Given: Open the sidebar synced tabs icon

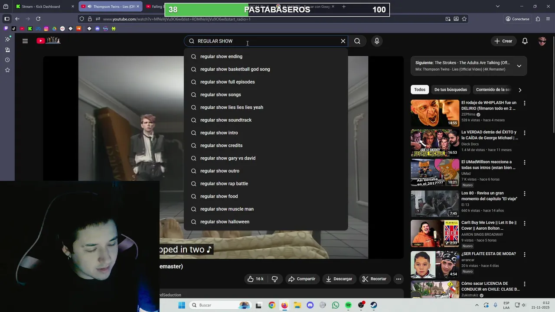Looking at the screenshot, I should click(7, 49).
